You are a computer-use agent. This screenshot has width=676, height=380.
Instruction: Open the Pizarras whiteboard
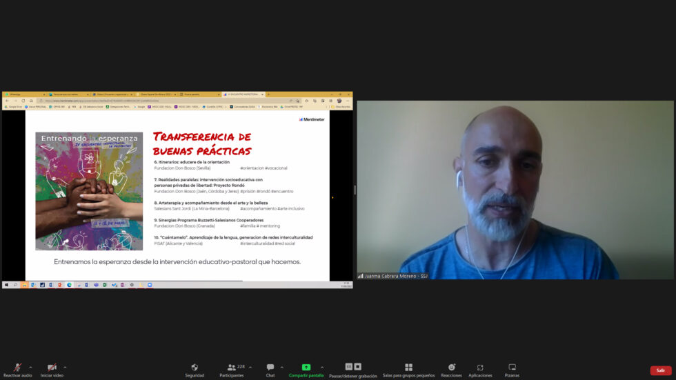pos(512,368)
